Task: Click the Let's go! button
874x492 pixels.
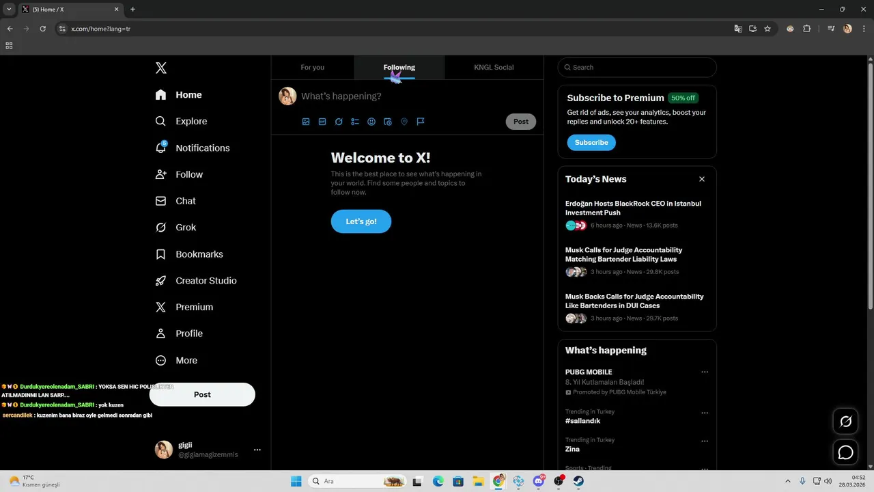Action: [361, 221]
